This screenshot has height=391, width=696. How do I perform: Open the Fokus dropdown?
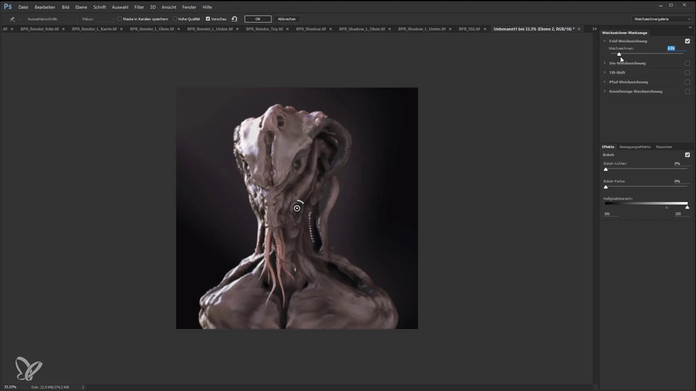105,19
